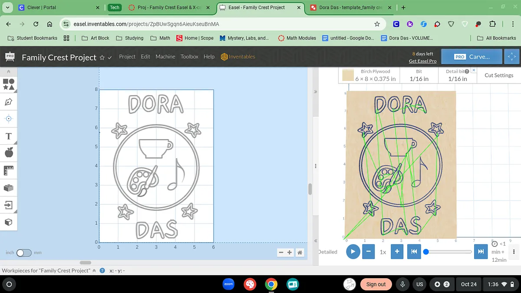This screenshot has width=521, height=293.
Task: Star the Family Crest Project title
Action: [x=102, y=57]
